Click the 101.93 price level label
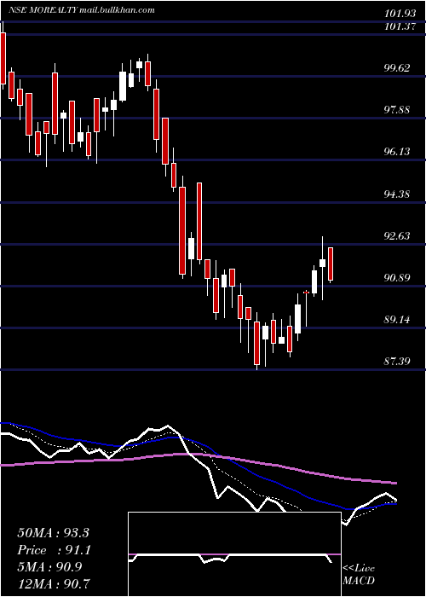The image size is (426, 597). (x=400, y=14)
